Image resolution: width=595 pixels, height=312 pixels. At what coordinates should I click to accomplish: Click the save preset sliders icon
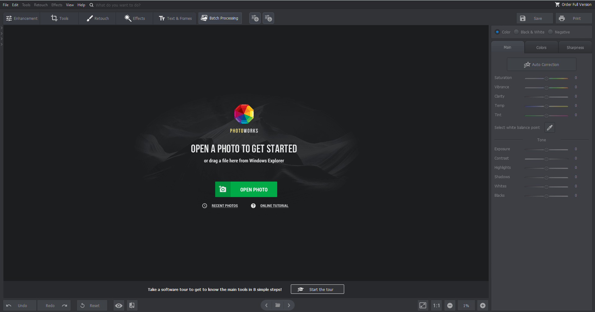tap(255, 18)
